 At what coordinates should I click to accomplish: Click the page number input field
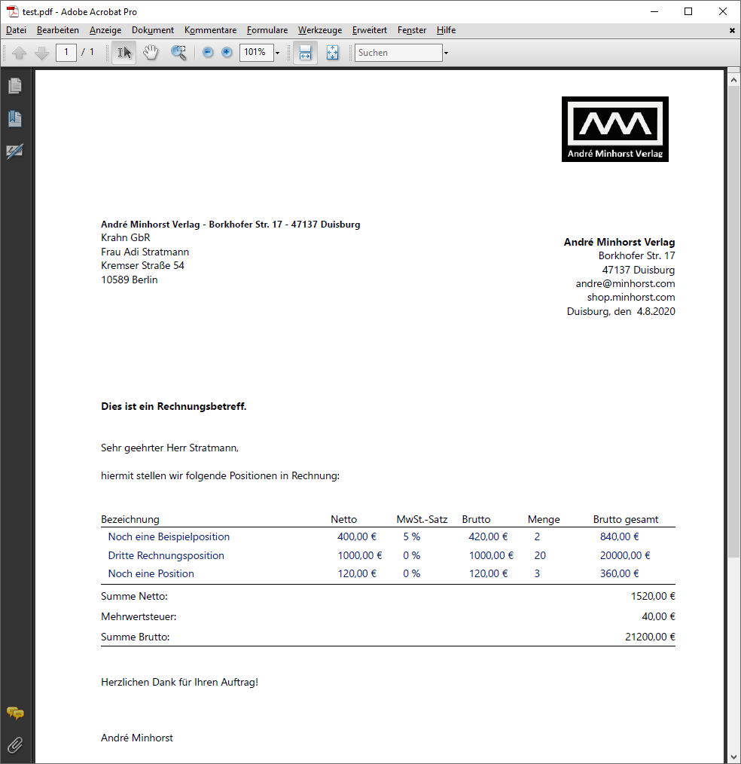66,52
